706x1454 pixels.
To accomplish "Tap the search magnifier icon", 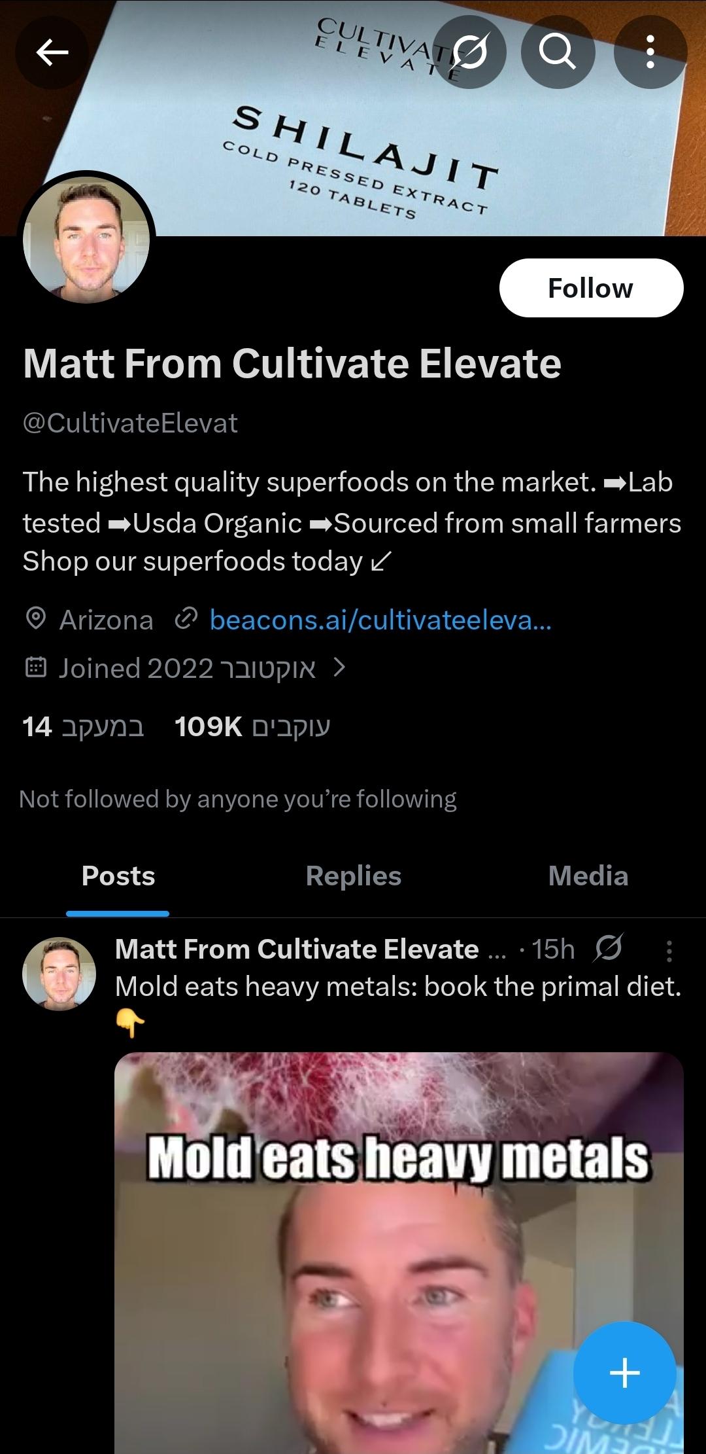I will (558, 52).
